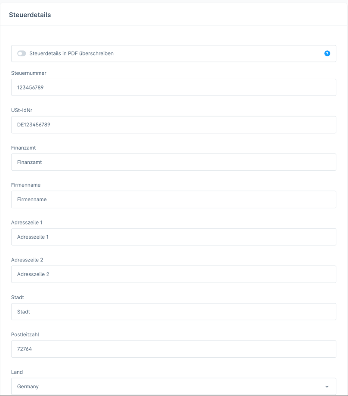Image resolution: width=348 pixels, height=396 pixels.
Task: Click into the Finanzamt input box
Action: (x=174, y=162)
